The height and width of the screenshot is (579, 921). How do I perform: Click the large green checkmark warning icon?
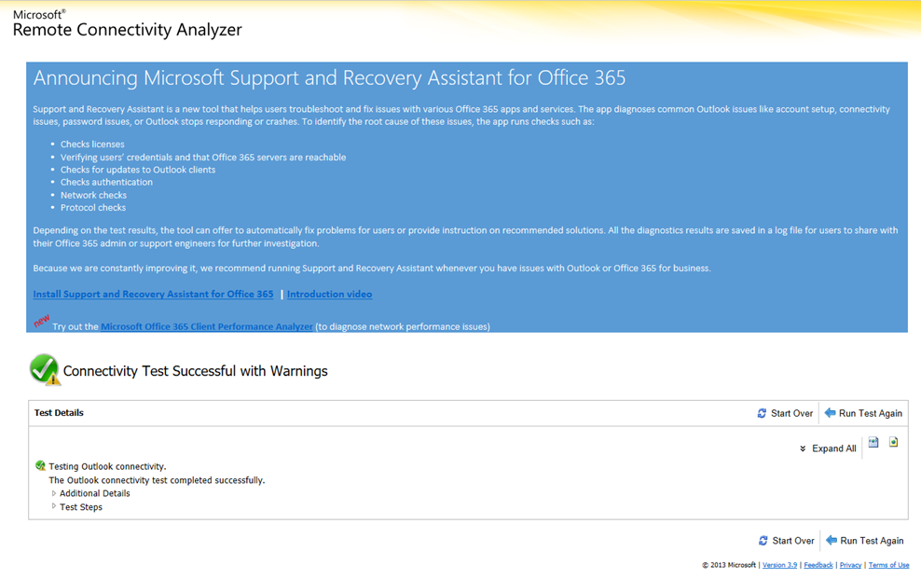coord(44,370)
